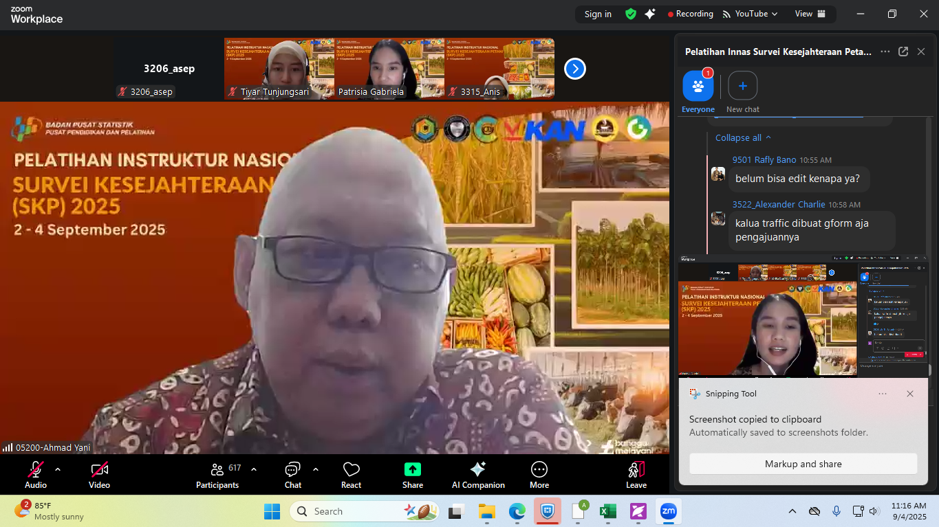Open AI Companion from the toolbar
The height and width of the screenshot is (527, 939).
click(477, 470)
